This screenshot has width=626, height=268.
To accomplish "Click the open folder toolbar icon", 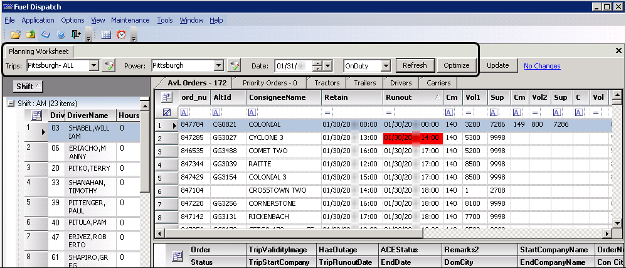I will [16, 35].
